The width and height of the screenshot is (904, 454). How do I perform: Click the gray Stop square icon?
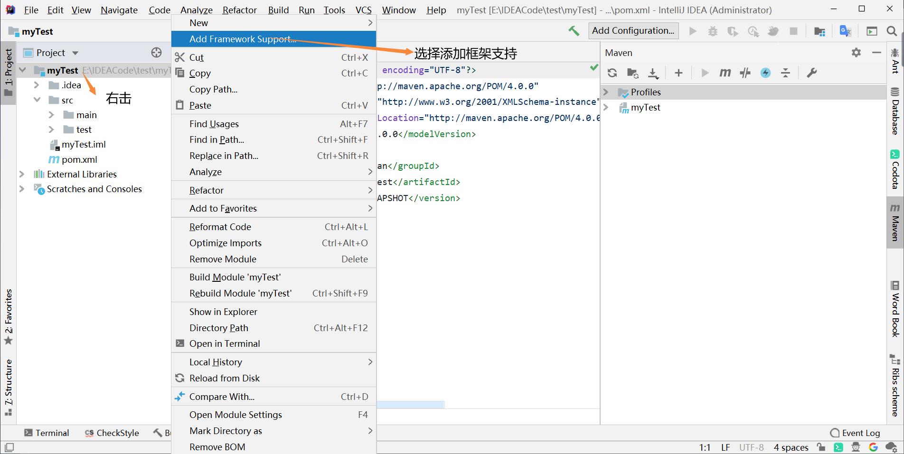(x=793, y=31)
